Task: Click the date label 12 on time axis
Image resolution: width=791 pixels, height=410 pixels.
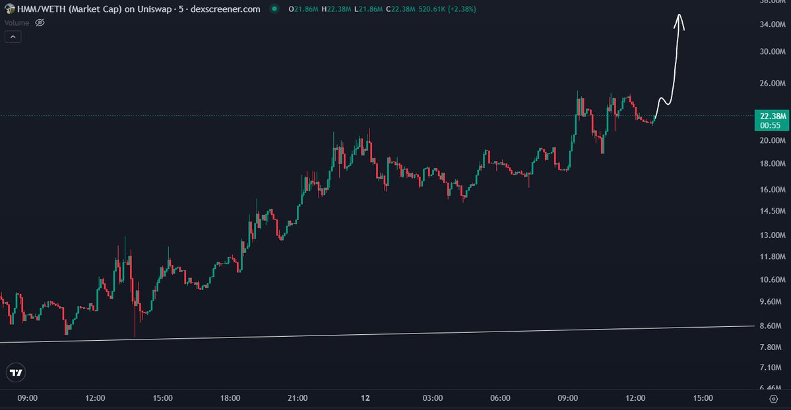Action: (x=365, y=398)
